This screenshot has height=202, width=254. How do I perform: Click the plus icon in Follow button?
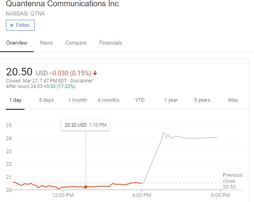[x=12, y=25]
